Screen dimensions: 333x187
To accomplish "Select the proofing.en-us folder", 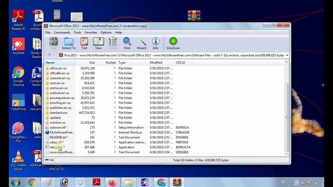I will 60,103.
